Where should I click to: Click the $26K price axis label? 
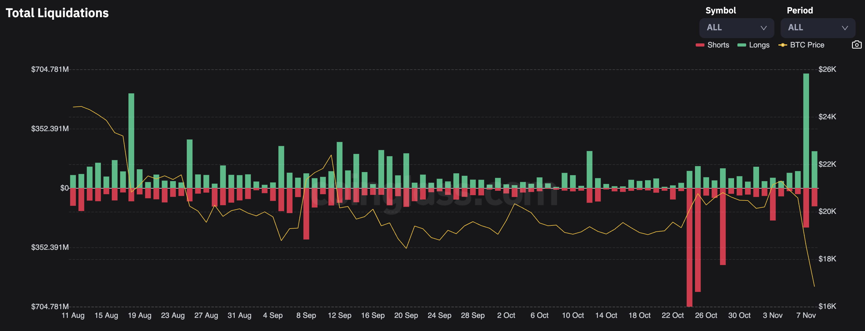[827, 70]
